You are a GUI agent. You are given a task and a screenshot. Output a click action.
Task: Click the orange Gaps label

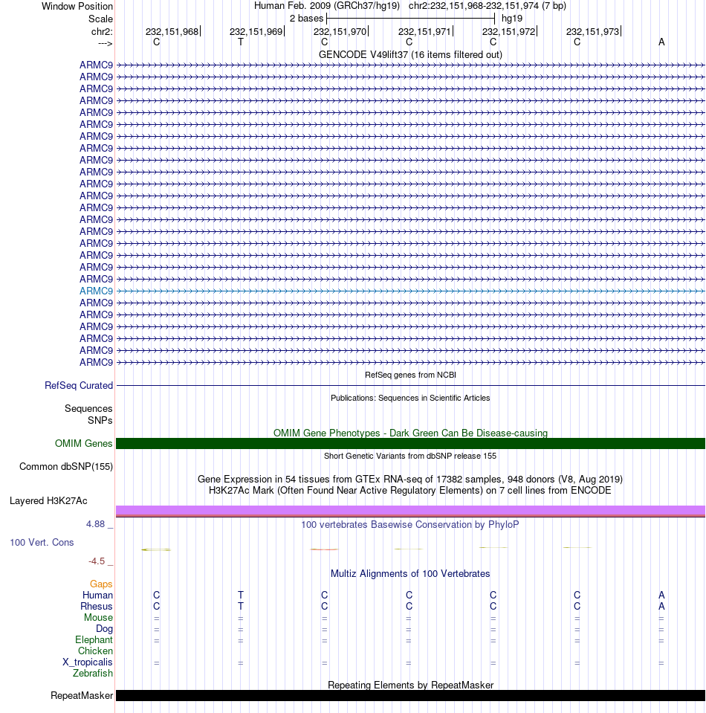pos(101,584)
